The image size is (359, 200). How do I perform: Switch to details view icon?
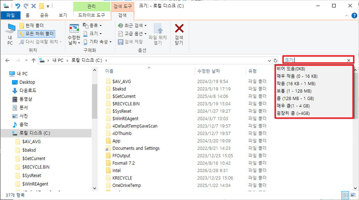345,195
